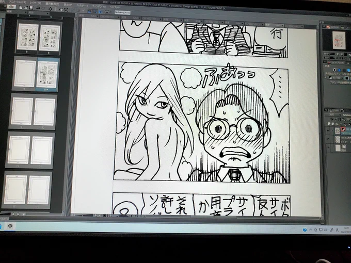
Task: Select page 9 thumbnail in page manager
Action: (x=27, y=37)
